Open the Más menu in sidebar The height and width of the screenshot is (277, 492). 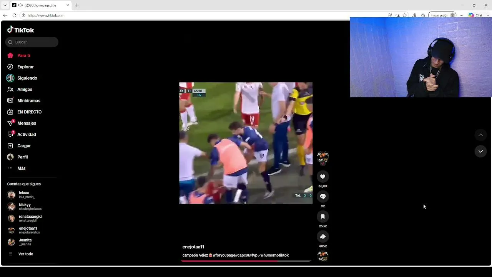(16, 168)
